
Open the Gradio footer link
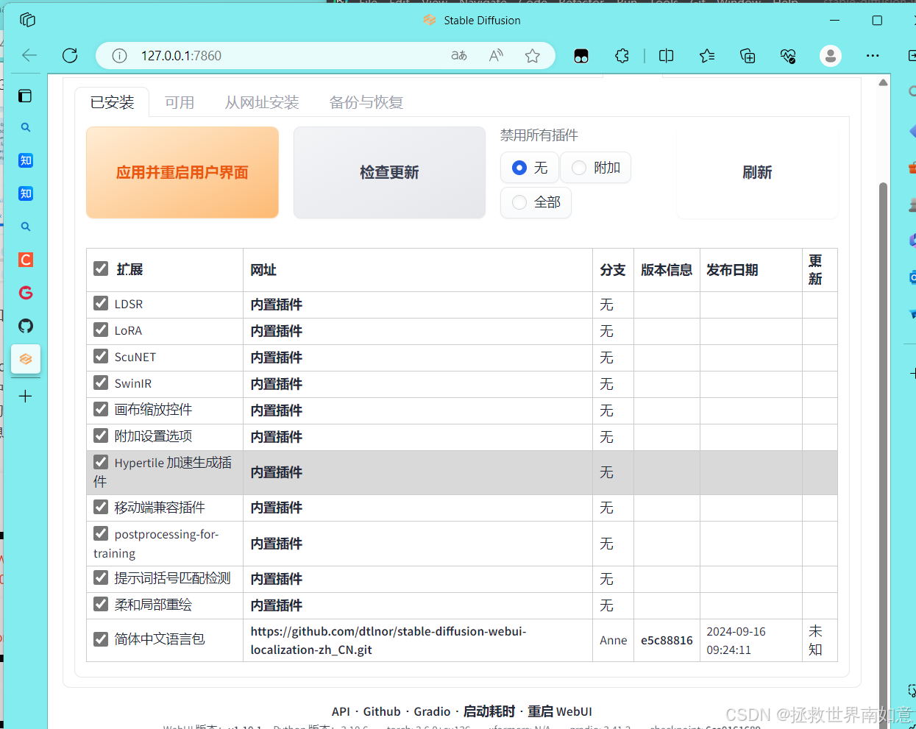point(432,711)
